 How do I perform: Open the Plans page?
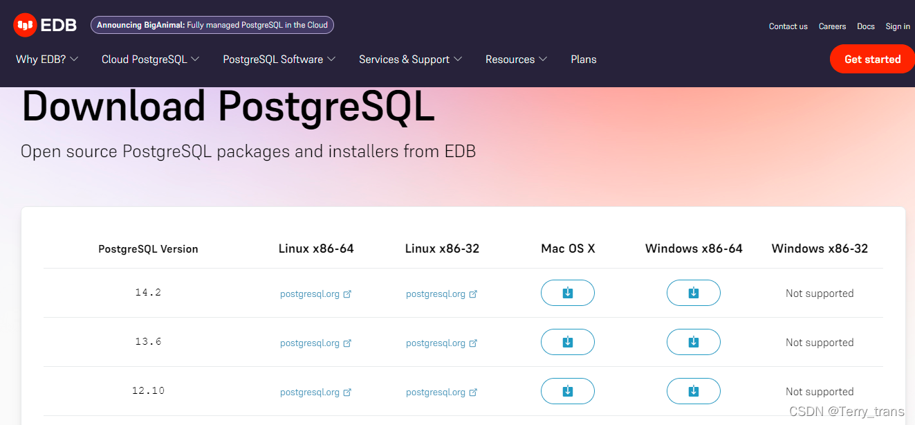584,60
